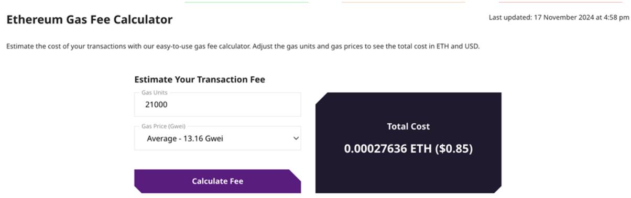The width and height of the screenshot is (631, 198).
Task: Select the 0.00027636 ETH ($0.85) result text
Action: pos(408,149)
